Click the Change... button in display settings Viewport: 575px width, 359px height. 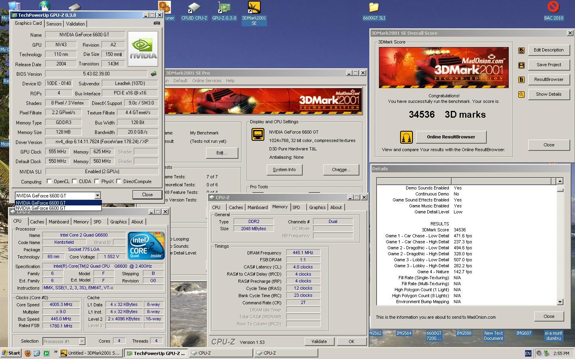(x=341, y=170)
